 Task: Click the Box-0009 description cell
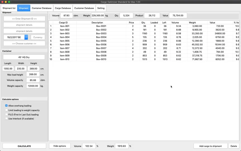pos(101,56)
